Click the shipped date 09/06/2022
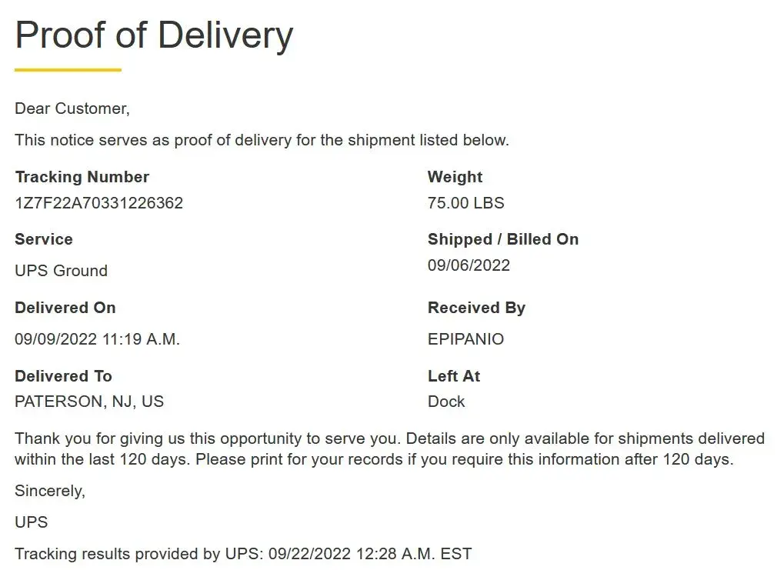This screenshot has height=570, width=777. pos(469,265)
